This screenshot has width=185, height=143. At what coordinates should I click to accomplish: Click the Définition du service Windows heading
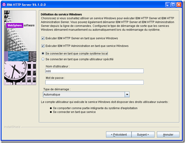click(61, 14)
